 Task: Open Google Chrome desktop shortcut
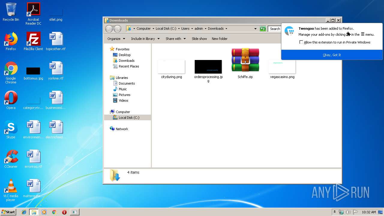[11, 73]
